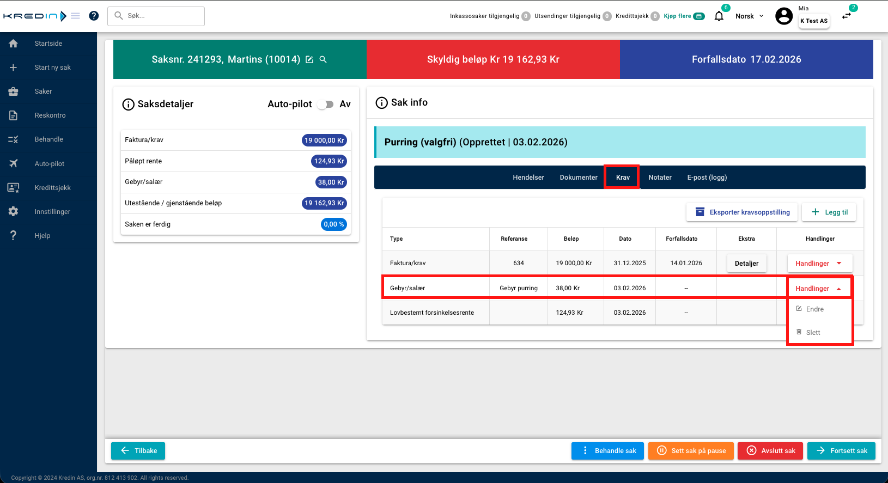This screenshot has width=888, height=483.
Task: Click the help question mark icon in header
Action: click(x=94, y=16)
